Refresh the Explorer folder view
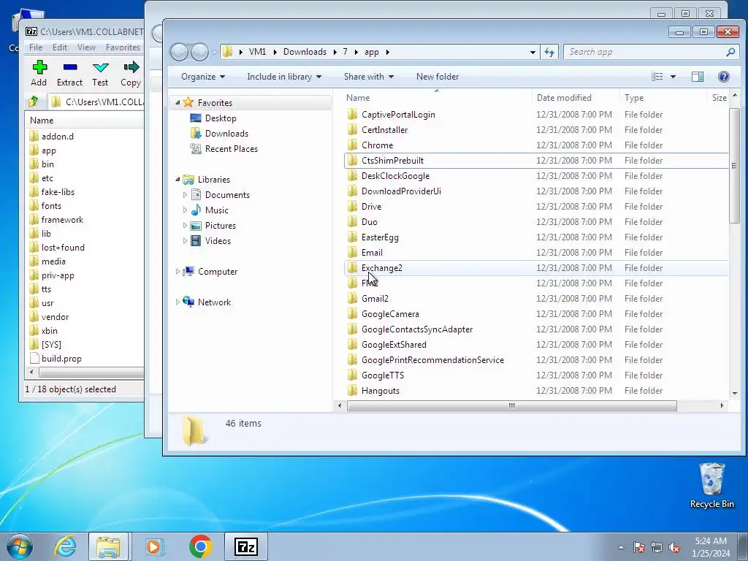Image resolution: width=748 pixels, height=561 pixels. 549,52
